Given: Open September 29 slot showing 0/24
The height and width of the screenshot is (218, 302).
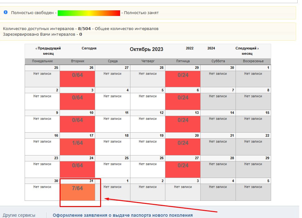Looking at the screenshot, I should (183, 79).
